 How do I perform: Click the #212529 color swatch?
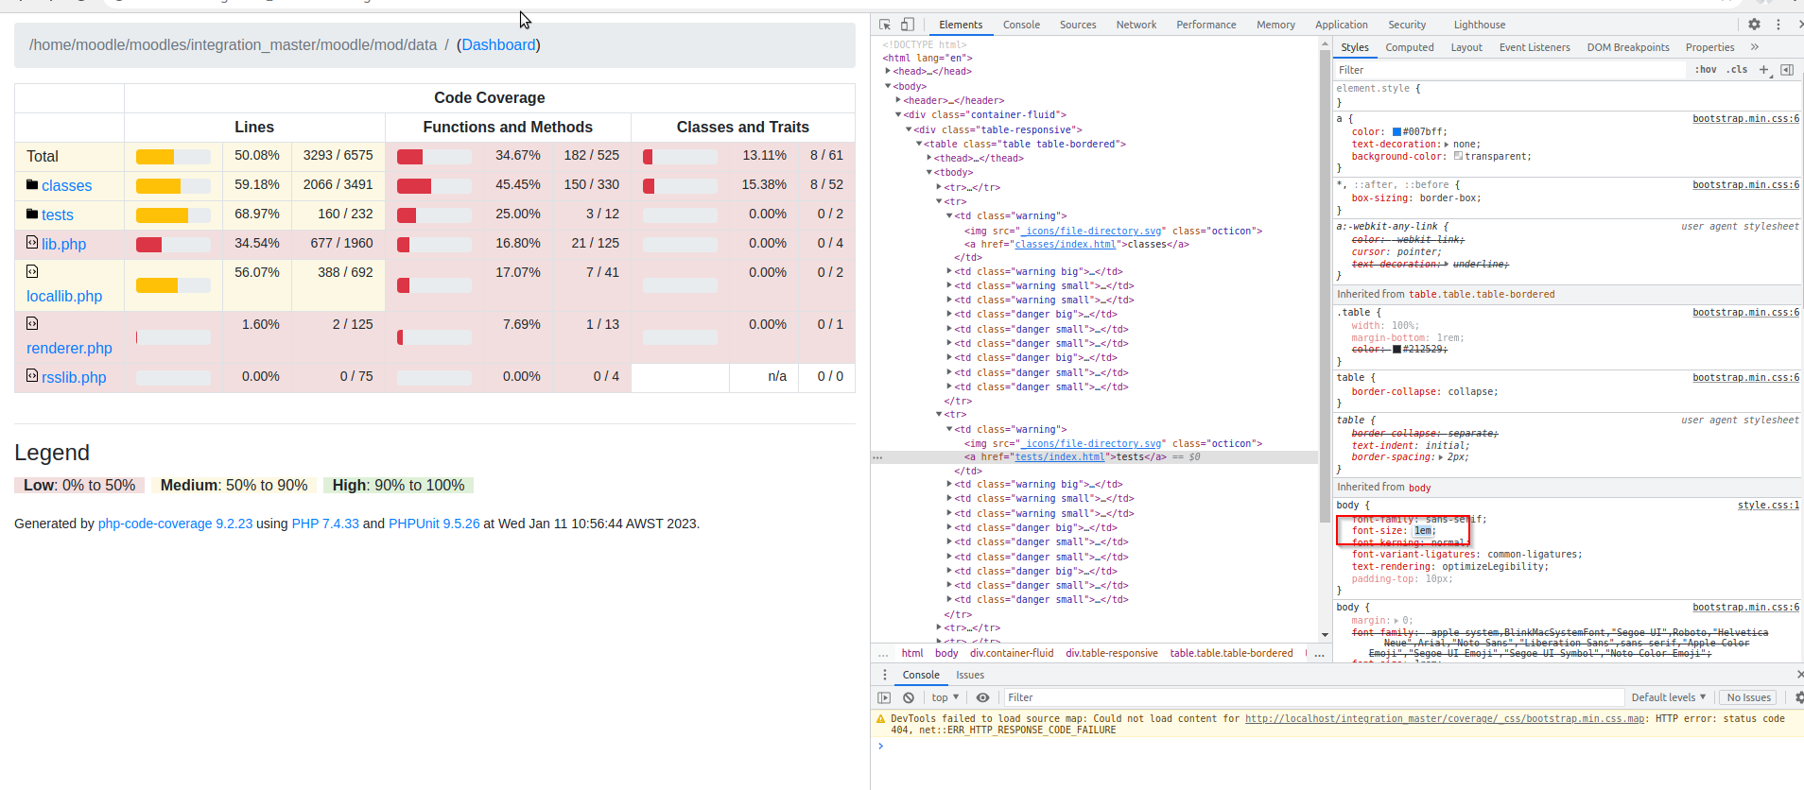click(x=1397, y=350)
